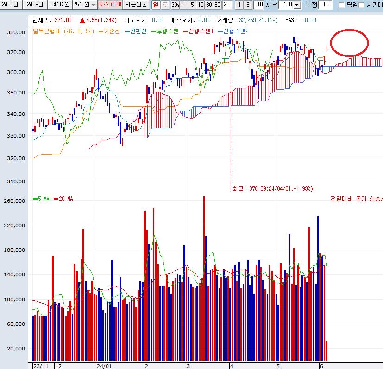The image size is (383, 369).
Task: Click the 20 MA volume legend marker
Action: [x=57, y=199]
